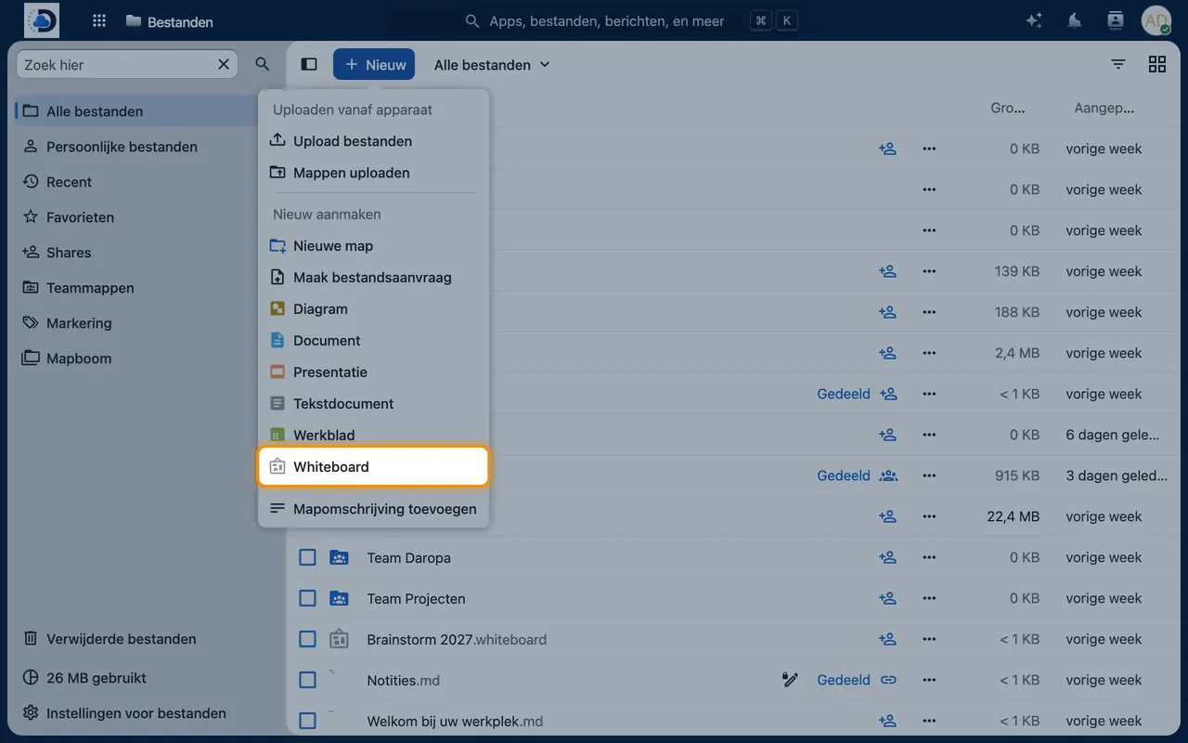Toggle the navigation sidebar panel icon
The width and height of the screenshot is (1188, 743).
[309, 64]
